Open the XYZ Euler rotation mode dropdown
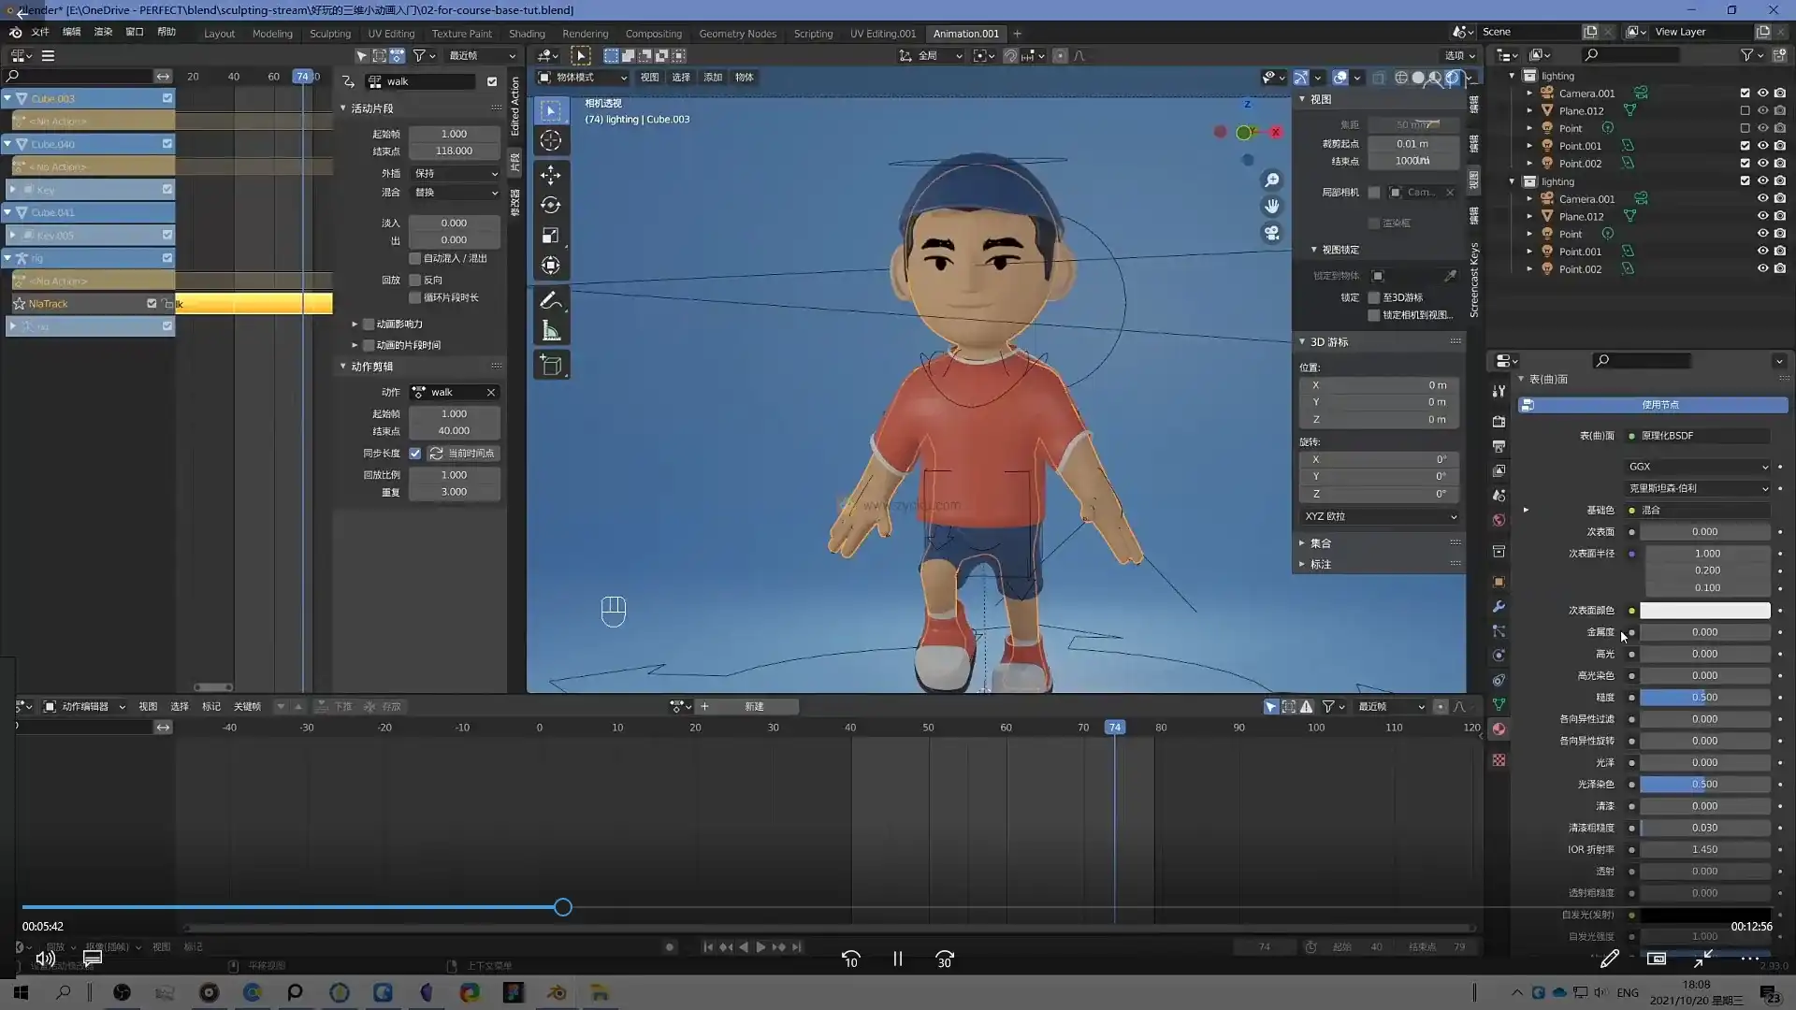 click(x=1380, y=516)
